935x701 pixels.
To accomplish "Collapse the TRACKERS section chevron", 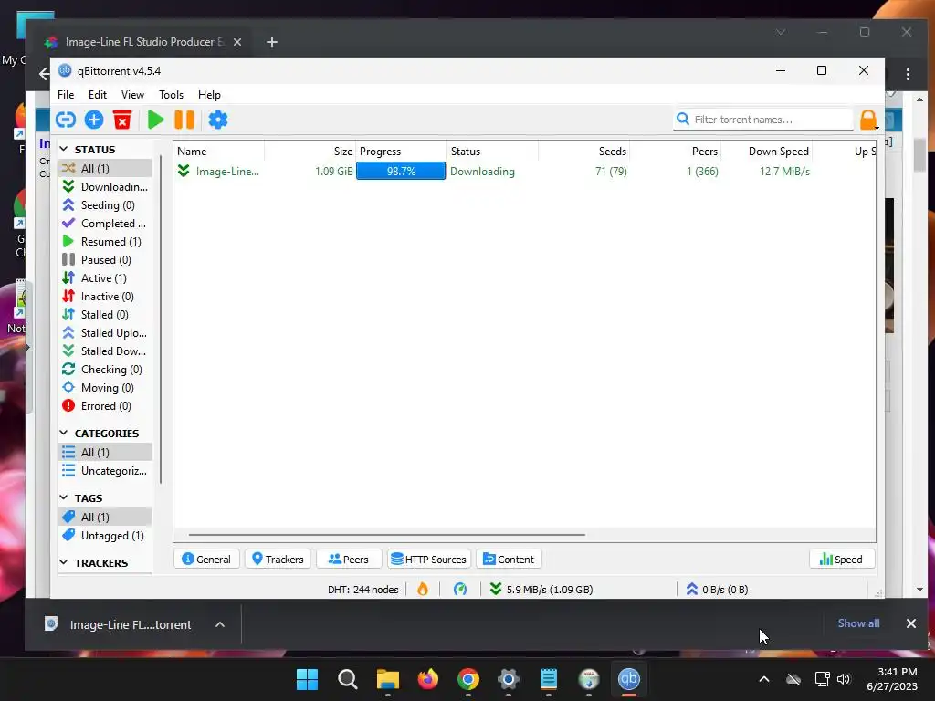I will coord(64,562).
